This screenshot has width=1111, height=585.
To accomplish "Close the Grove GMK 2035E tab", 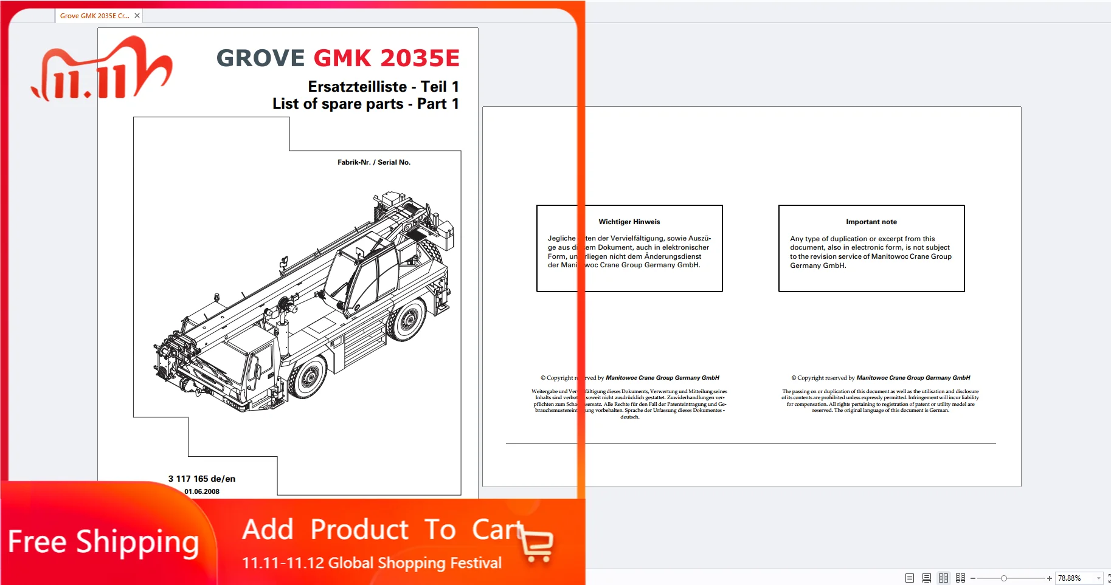I will (137, 16).
